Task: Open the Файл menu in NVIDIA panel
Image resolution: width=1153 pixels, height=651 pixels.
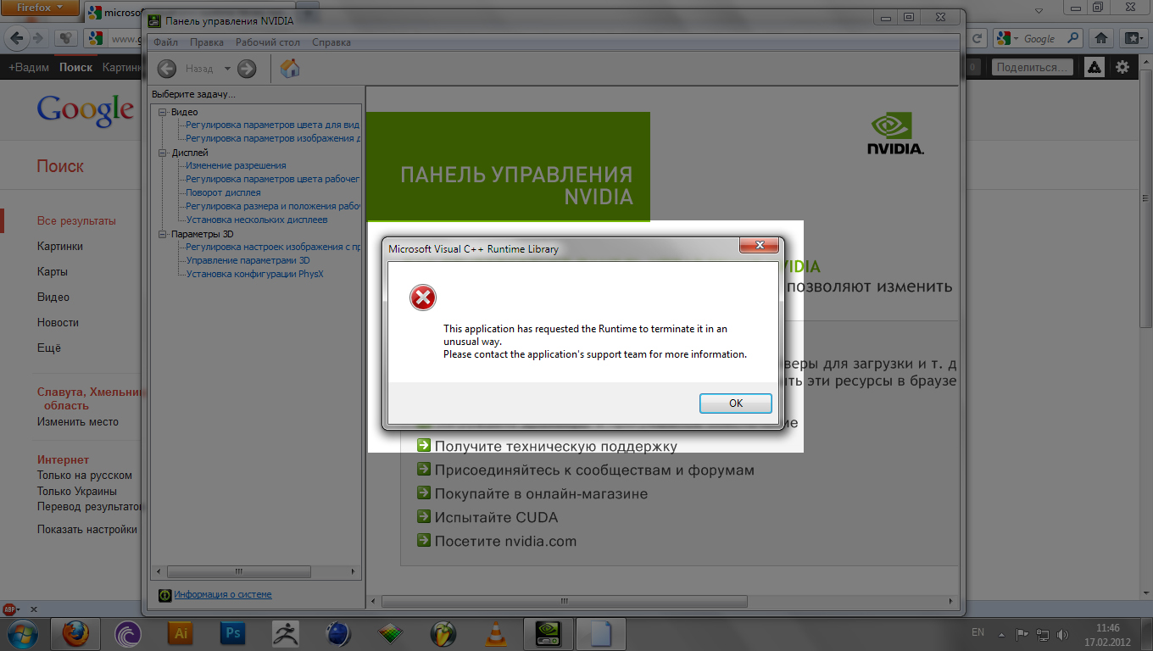Action: [166, 42]
